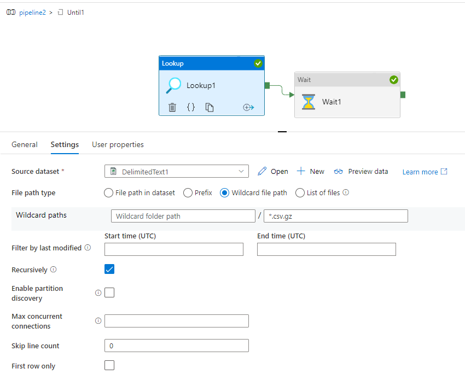Viewport: 465px width, 386px height.
Task: Click the Skip line count input field
Action: click(176, 346)
